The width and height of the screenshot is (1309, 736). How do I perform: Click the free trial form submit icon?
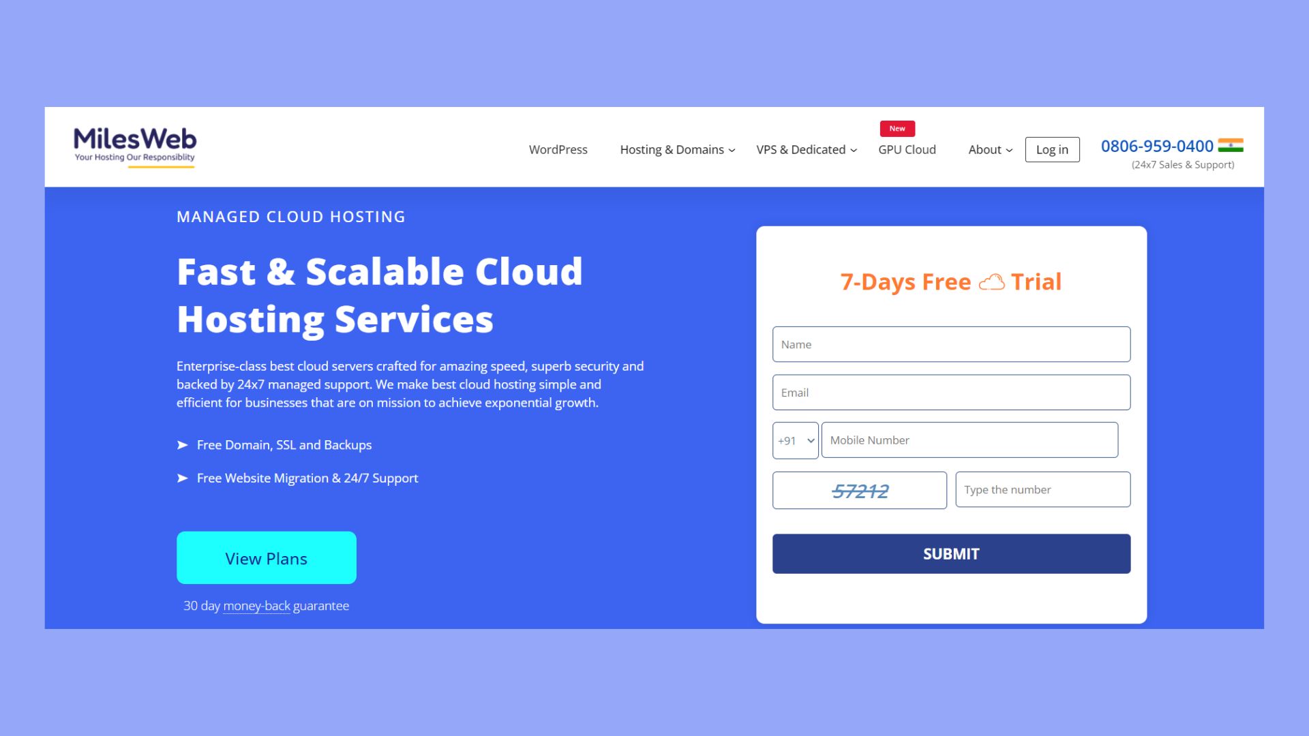(x=951, y=553)
